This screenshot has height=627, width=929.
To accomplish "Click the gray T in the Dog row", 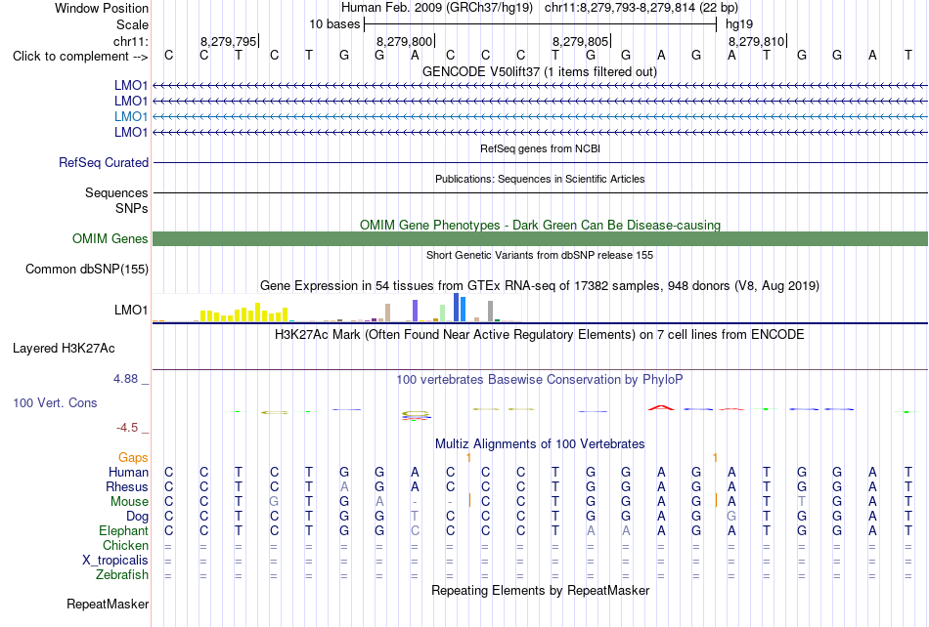I will point(415,517).
